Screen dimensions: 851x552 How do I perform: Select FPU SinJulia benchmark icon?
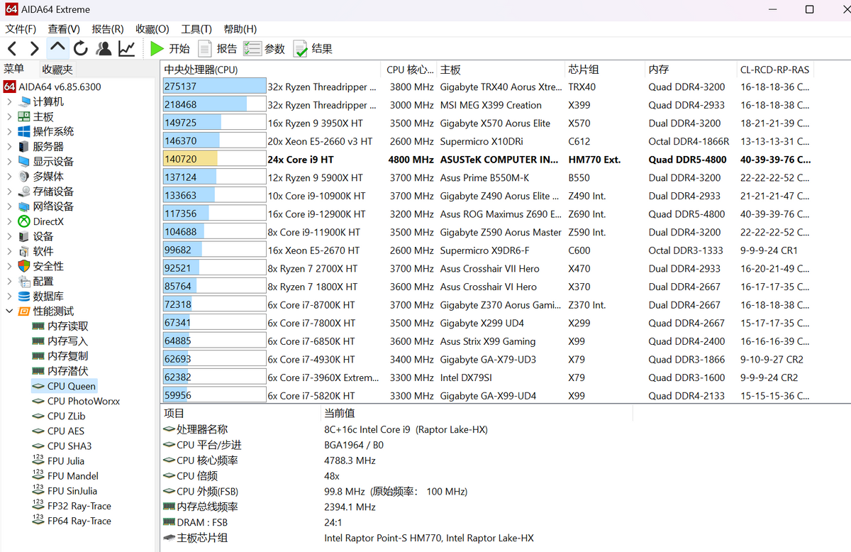pos(38,490)
